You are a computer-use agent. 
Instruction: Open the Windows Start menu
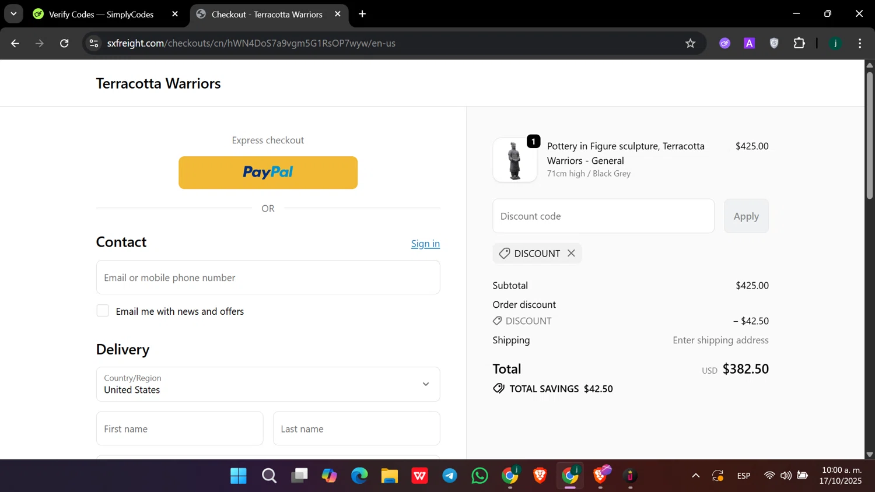238,476
